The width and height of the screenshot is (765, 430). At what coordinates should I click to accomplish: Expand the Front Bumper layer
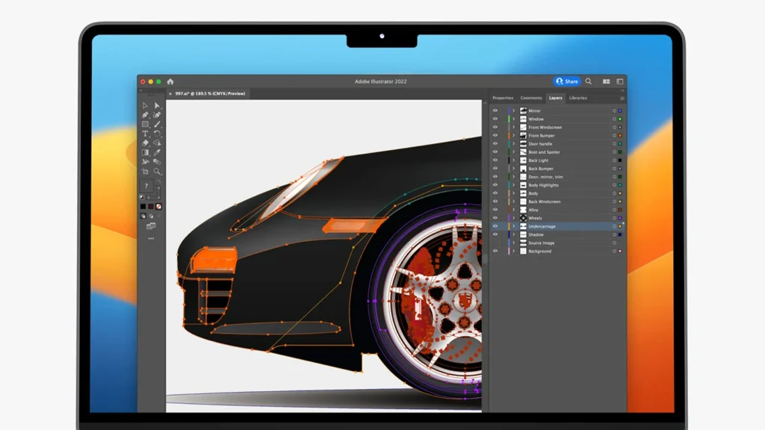click(x=515, y=136)
